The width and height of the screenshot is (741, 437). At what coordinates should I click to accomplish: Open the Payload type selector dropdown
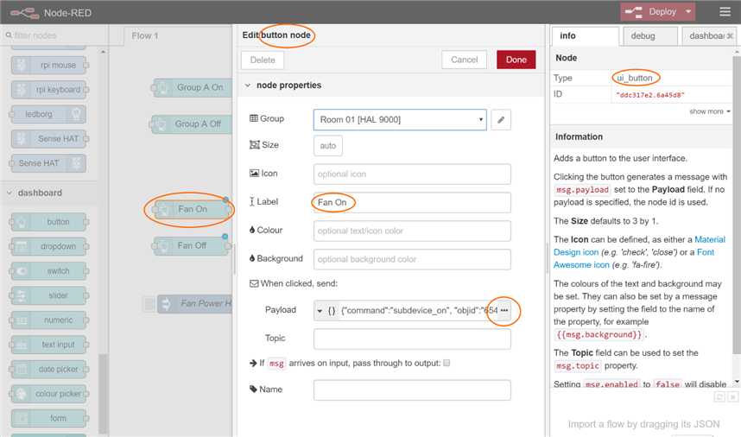326,310
